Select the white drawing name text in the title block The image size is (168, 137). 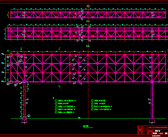[x=157, y=131]
